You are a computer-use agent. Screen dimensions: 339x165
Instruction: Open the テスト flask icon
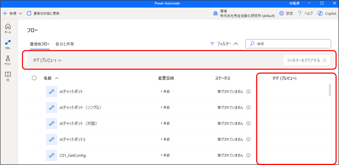(8, 58)
